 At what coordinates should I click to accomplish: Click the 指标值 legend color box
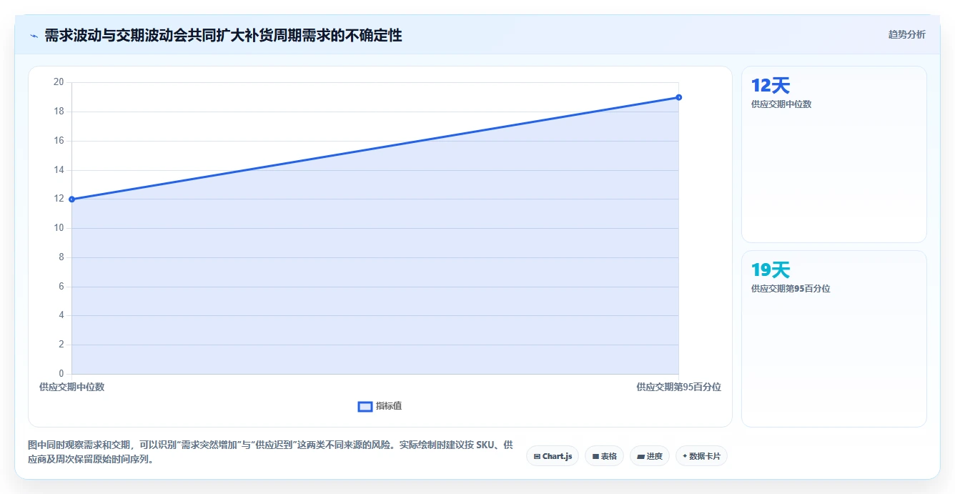(x=365, y=406)
